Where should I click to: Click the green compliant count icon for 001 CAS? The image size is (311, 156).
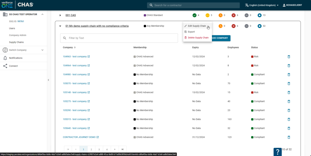click(195, 15)
